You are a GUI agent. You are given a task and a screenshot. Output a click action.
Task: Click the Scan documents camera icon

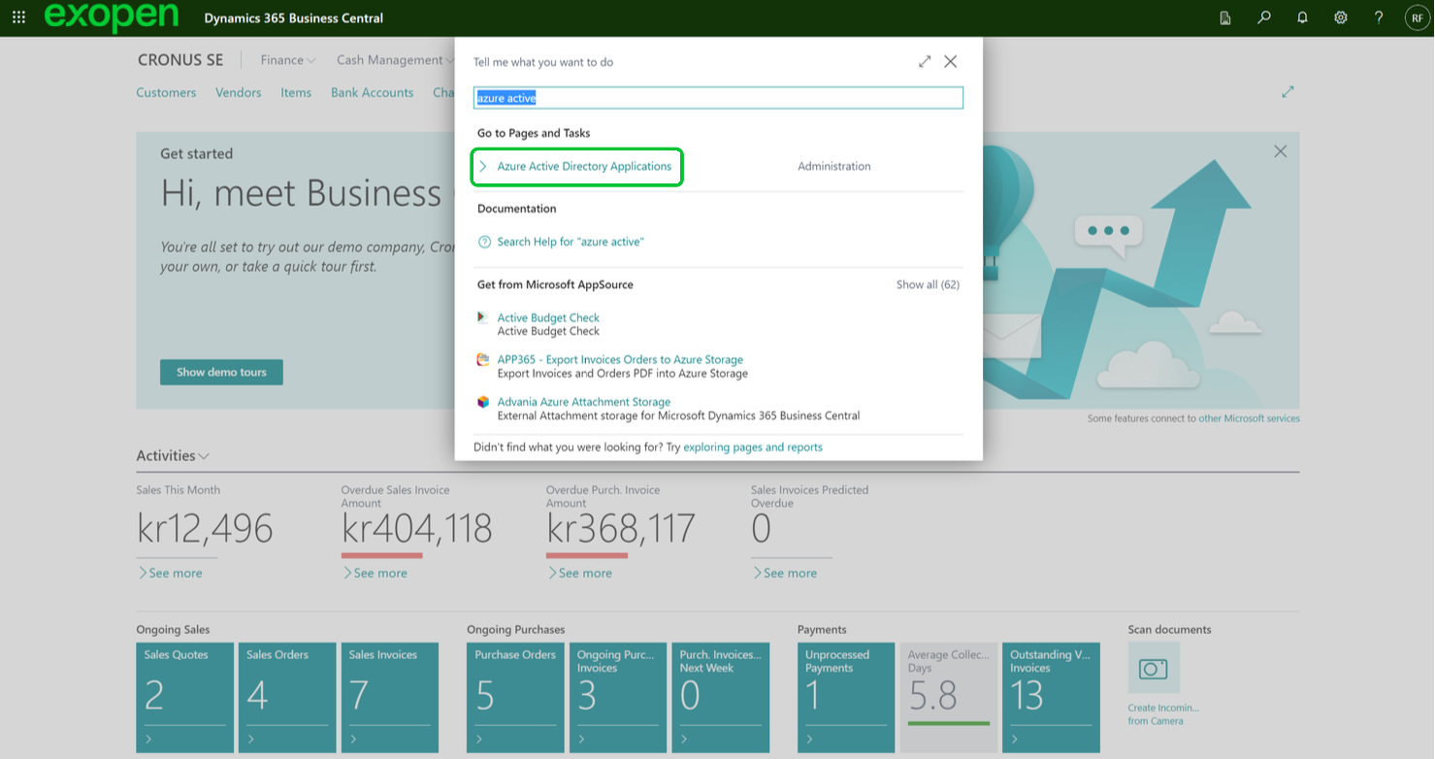pos(1154,669)
